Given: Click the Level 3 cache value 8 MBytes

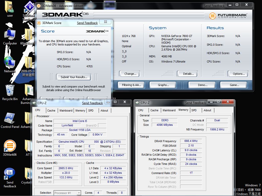Looking at the screenshot, I should click(113, 182).
